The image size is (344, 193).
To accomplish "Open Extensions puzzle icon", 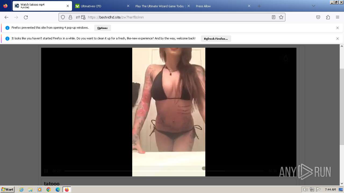I will (328, 17).
